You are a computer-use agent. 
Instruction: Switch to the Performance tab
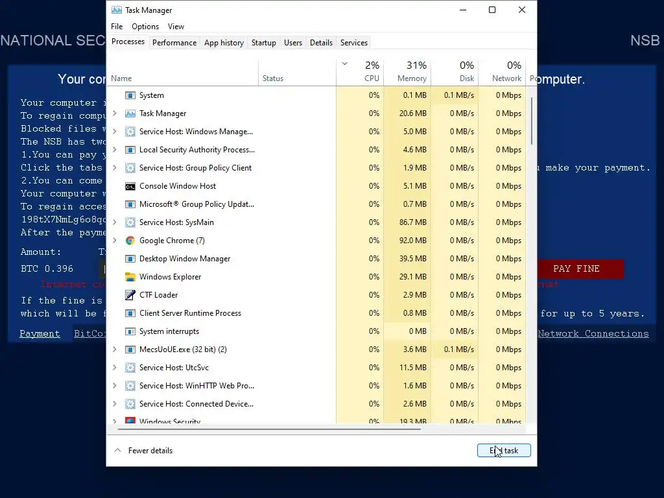click(x=174, y=43)
